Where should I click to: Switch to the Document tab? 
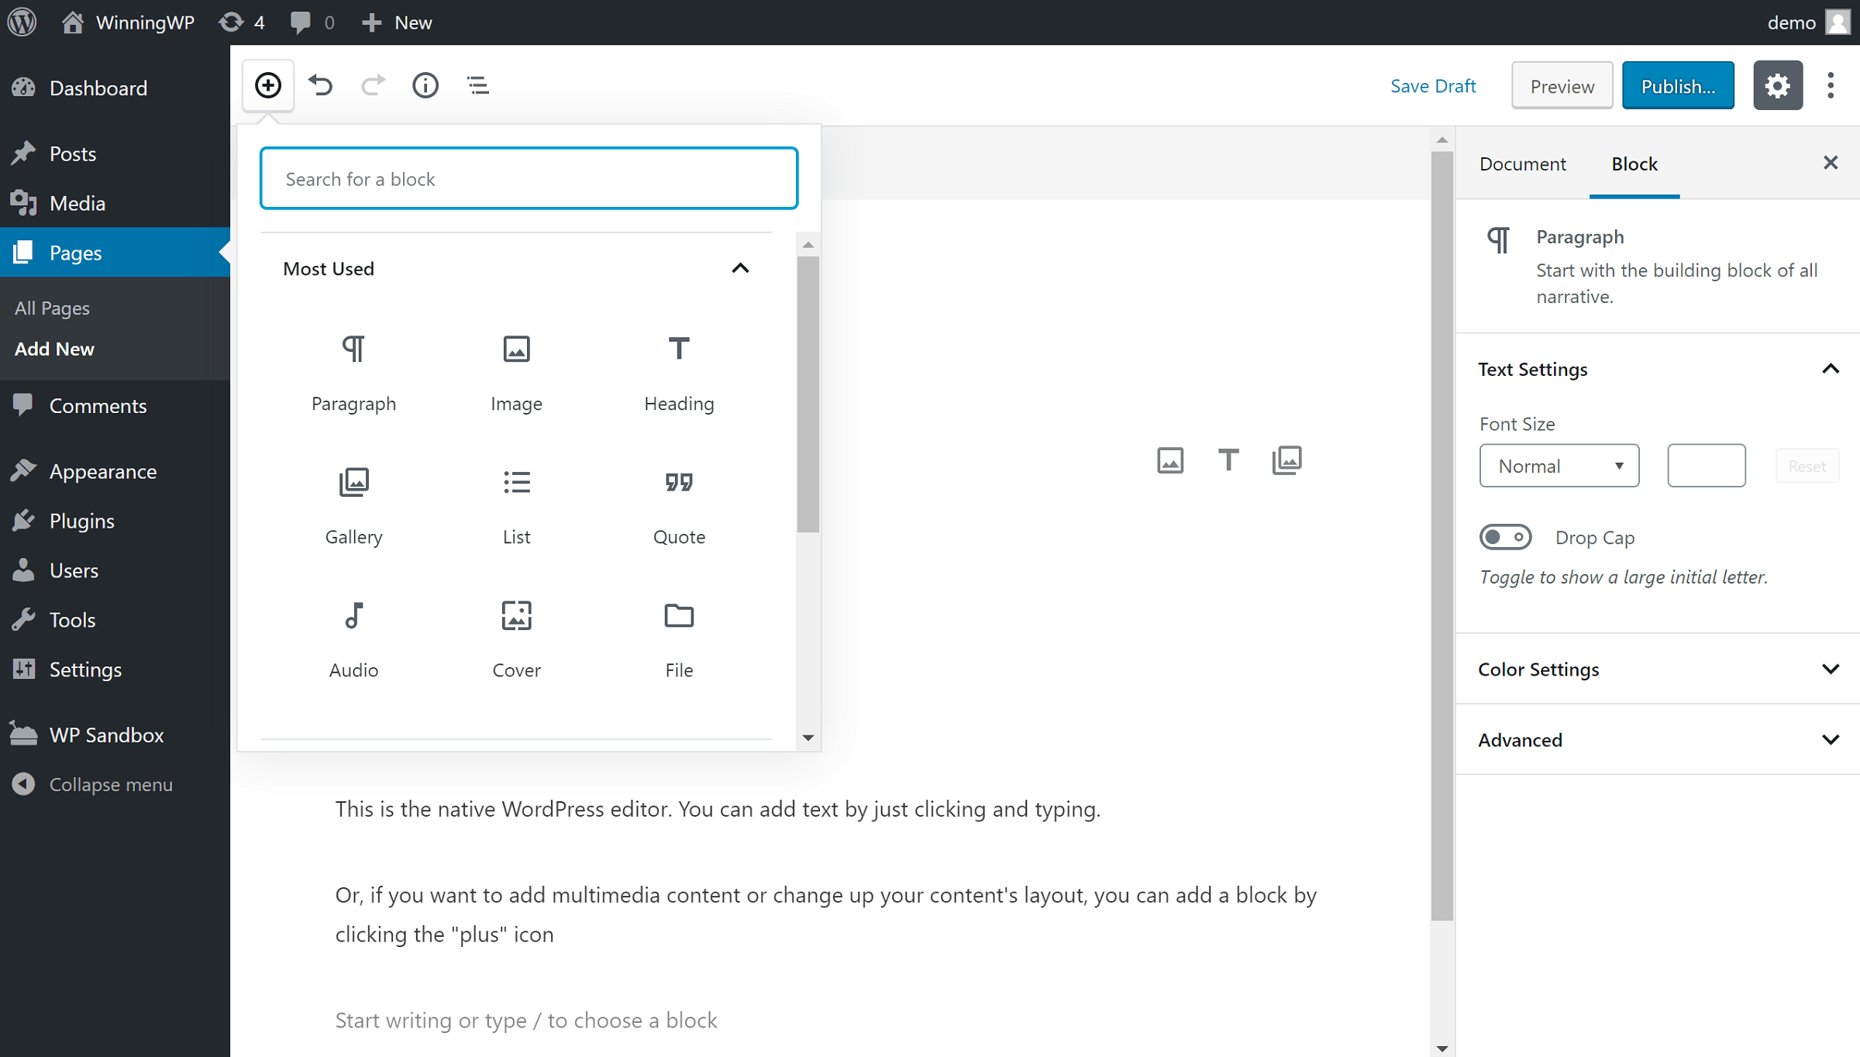(x=1521, y=164)
